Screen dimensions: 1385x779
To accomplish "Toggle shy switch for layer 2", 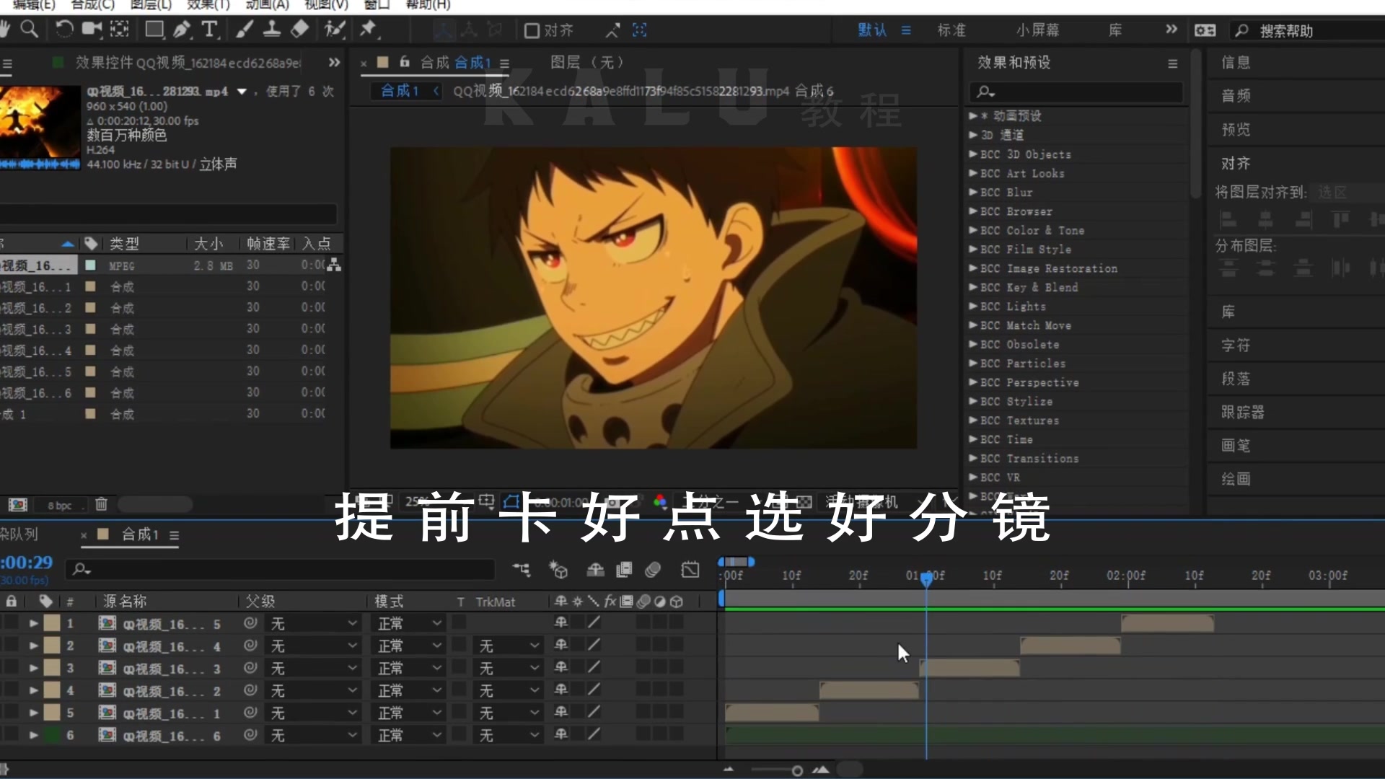I will 560,645.
